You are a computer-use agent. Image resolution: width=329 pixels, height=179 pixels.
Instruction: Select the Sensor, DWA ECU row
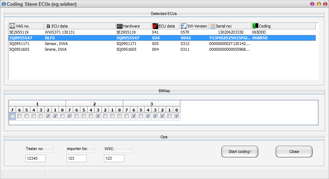coord(162,44)
